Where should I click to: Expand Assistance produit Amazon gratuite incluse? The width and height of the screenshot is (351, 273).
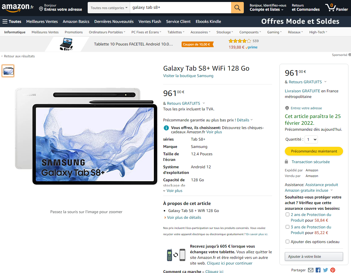311,187
